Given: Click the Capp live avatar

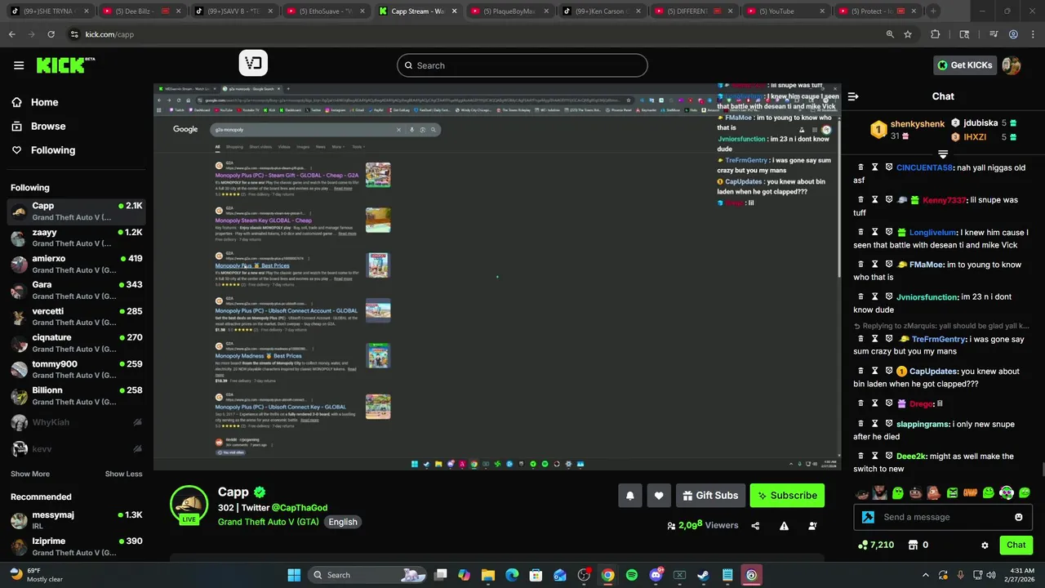Looking at the screenshot, I should [189, 505].
